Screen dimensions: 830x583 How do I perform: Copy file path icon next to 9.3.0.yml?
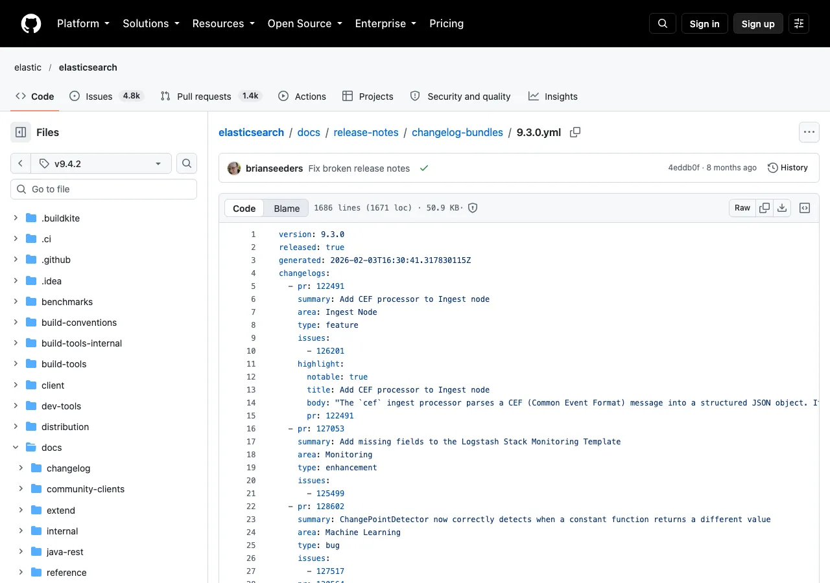(x=575, y=132)
